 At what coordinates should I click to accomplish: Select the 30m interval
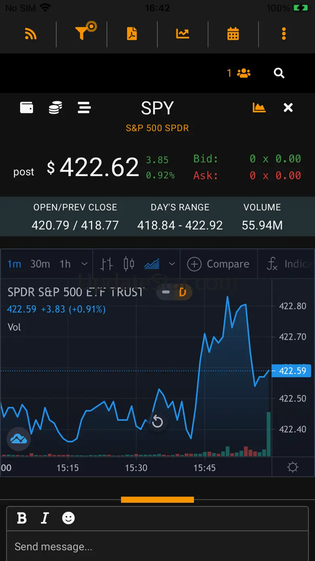pos(40,264)
